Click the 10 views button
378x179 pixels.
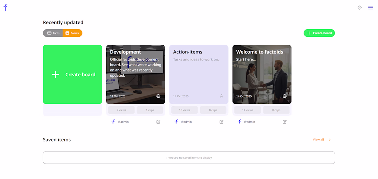pyautogui.click(x=185, y=110)
